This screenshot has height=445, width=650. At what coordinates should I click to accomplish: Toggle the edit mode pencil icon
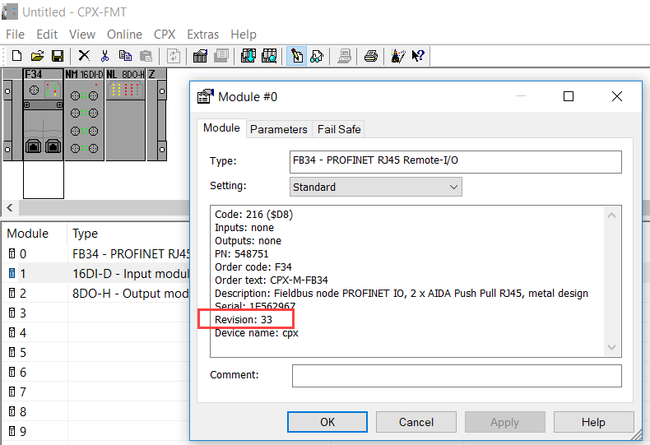pos(297,56)
